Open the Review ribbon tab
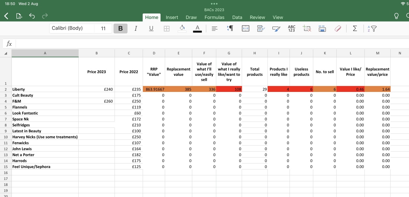409x197 pixels. [x=257, y=17]
